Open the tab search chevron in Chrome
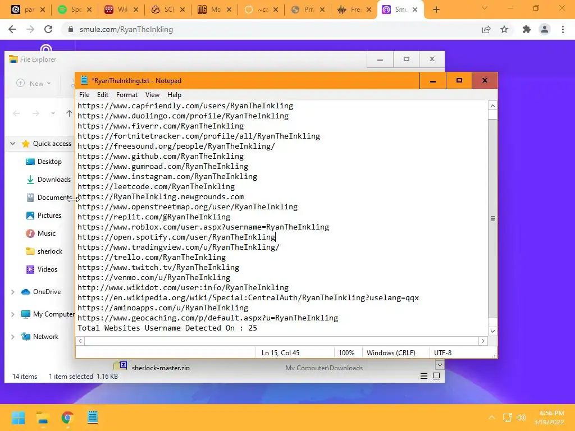This screenshot has height=431, width=575. click(485, 8)
